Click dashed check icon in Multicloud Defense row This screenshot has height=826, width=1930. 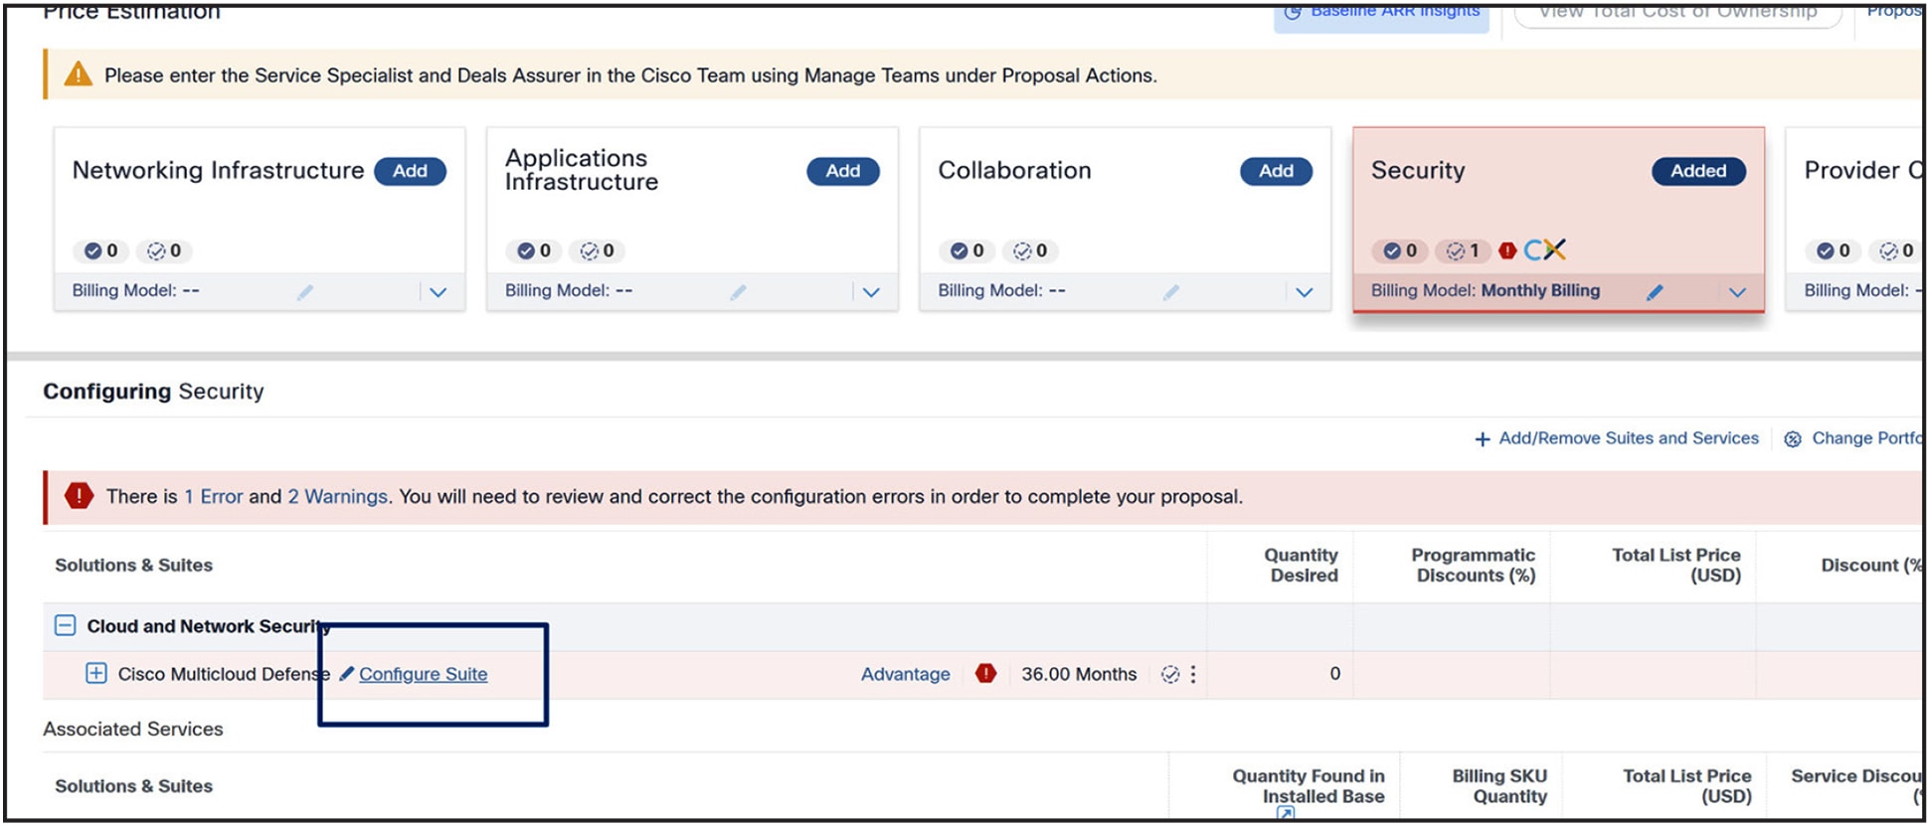[1170, 674]
